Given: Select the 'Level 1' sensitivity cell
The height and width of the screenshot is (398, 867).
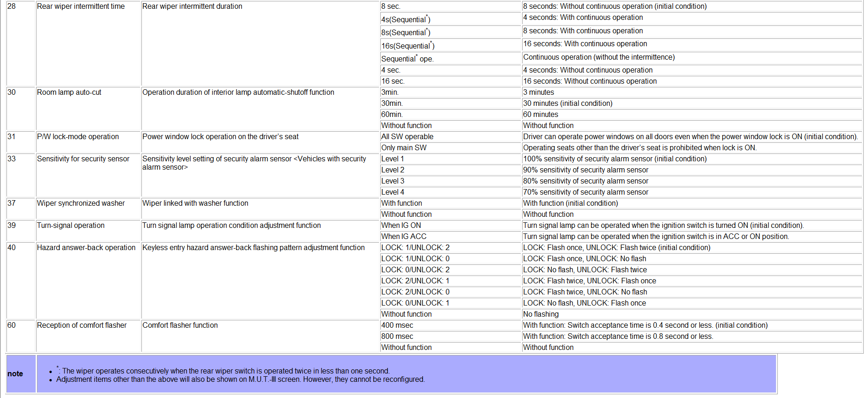Looking at the screenshot, I should (x=451, y=159).
